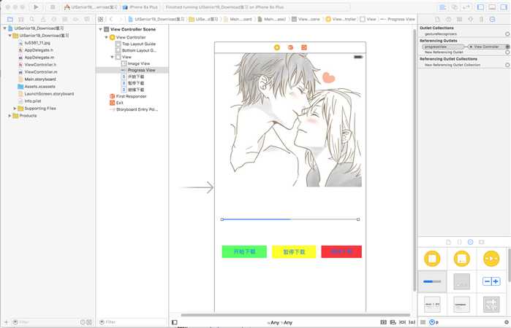Expand the Supporting Files group
Image resolution: width=511 pixels, height=328 pixels.
pyautogui.click(x=15, y=109)
